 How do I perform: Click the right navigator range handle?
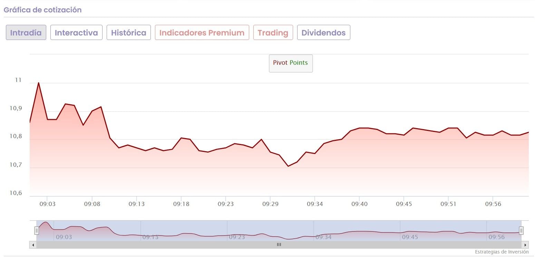pyautogui.click(x=521, y=230)
